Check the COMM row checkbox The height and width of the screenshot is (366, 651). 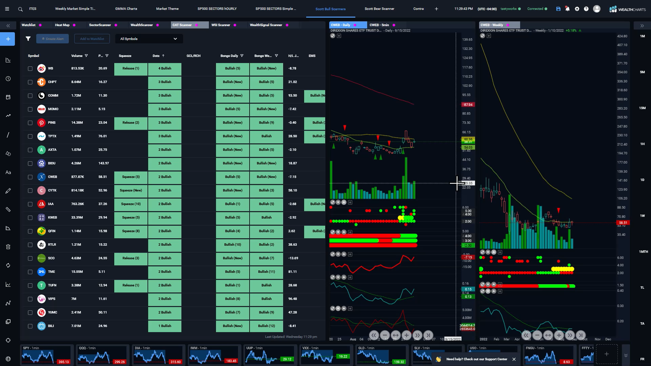30,96
